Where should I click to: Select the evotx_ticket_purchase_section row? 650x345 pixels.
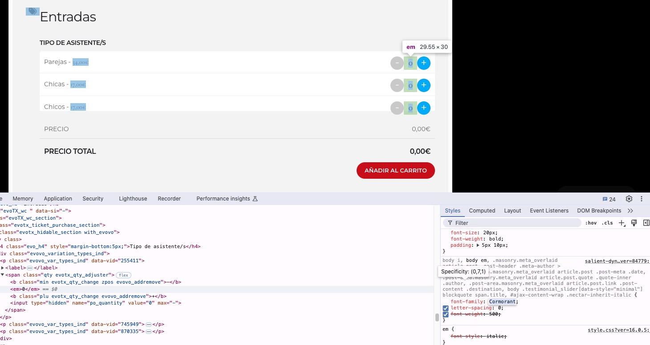click(217, 225)
